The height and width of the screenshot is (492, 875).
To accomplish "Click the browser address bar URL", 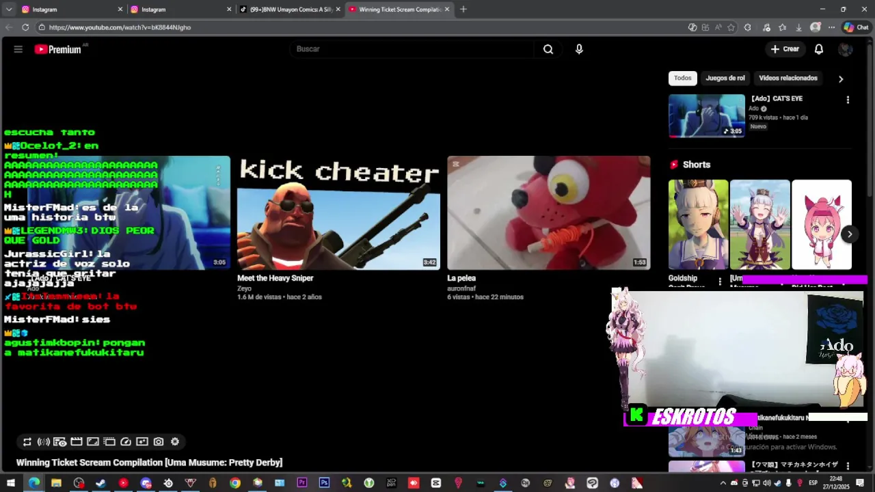I will 120,27.
